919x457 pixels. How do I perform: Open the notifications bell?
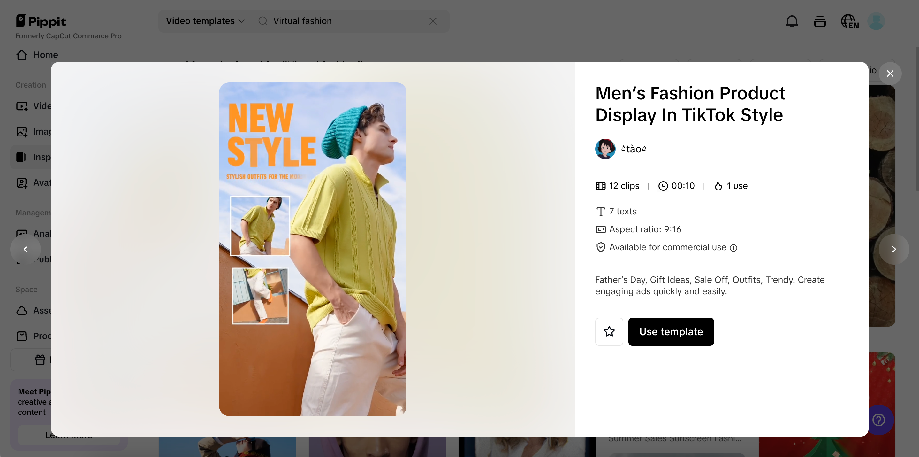(792, 21)
